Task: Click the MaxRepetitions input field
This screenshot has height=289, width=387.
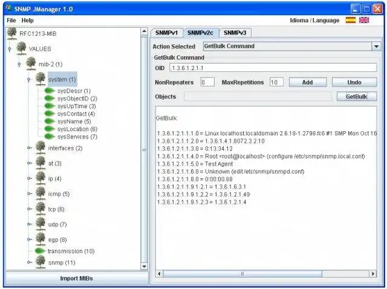Action: click(x=276, y=82)
